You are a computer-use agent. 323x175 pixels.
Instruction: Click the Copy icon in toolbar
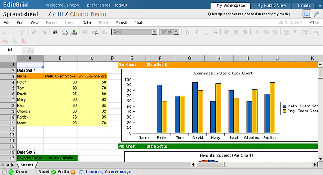[x=14, y=32]
